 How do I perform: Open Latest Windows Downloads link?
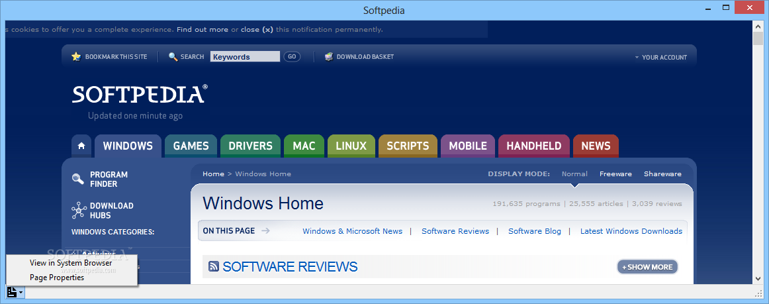click(x=631, y=231)
